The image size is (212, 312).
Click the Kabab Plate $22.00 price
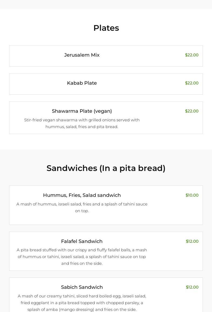[192, 83]
